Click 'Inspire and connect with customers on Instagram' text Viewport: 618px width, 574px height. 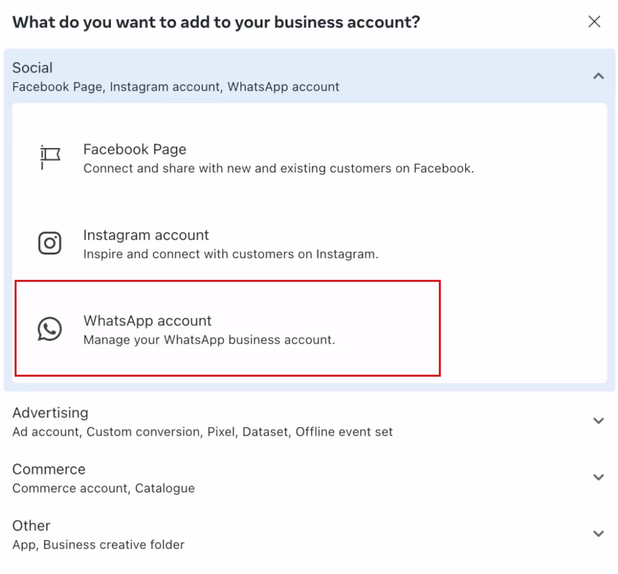tap(231, 254)
